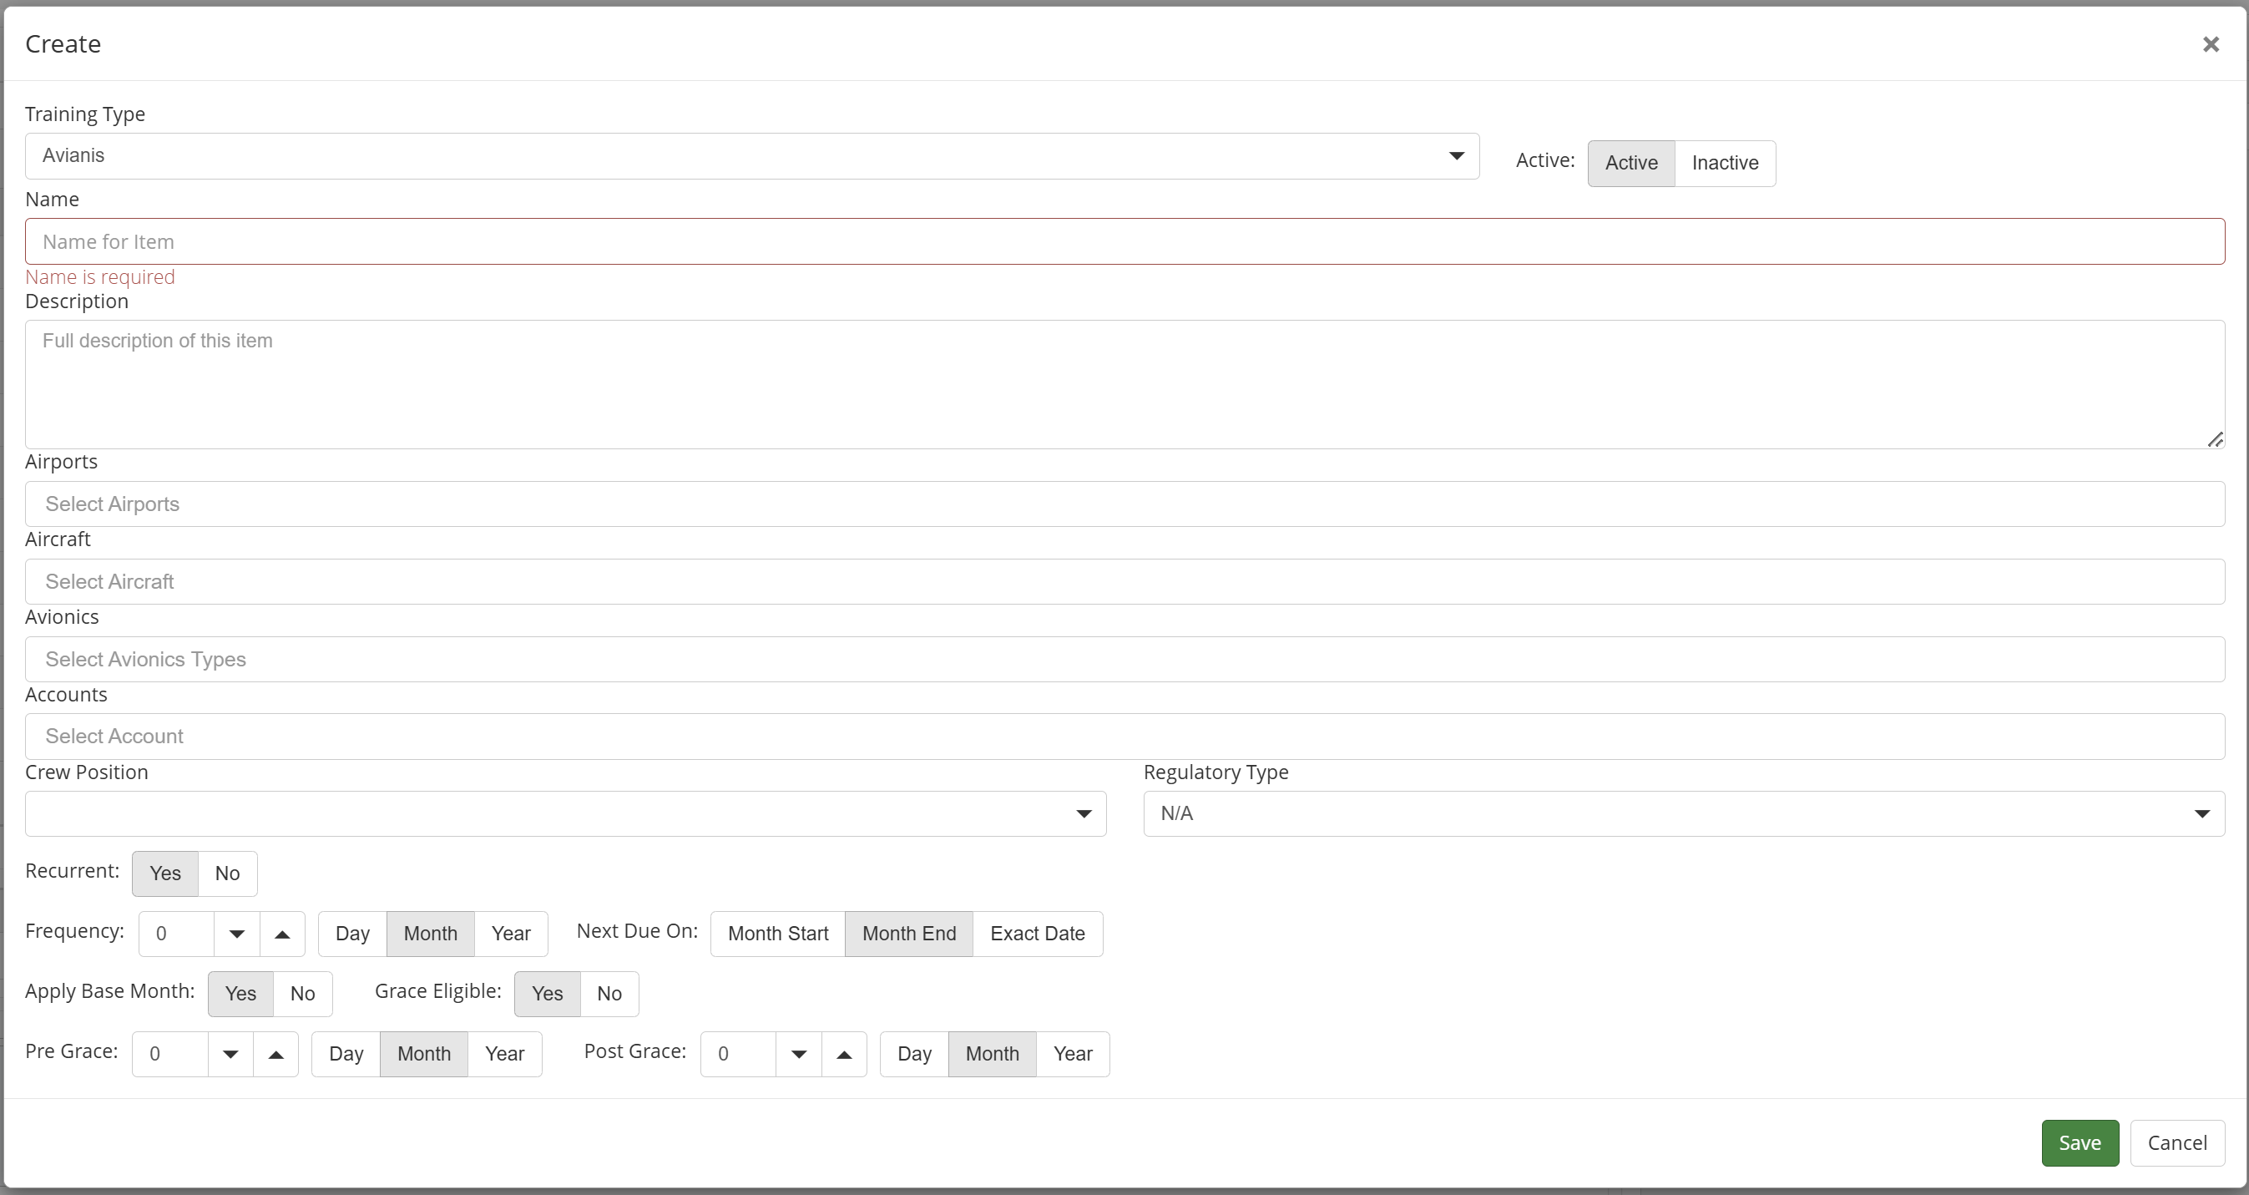Select Month End for Next Due On
Screen dimensions: 2249x1195
point(909,934)
